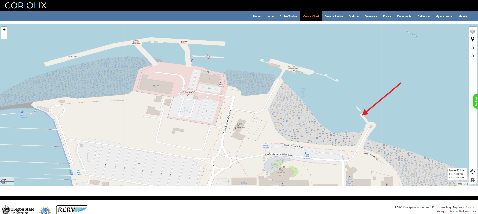The height and width of the screenshot is (214, 478).
Task: Click the NOAAS Rainier map label
Action: point(184,42)
